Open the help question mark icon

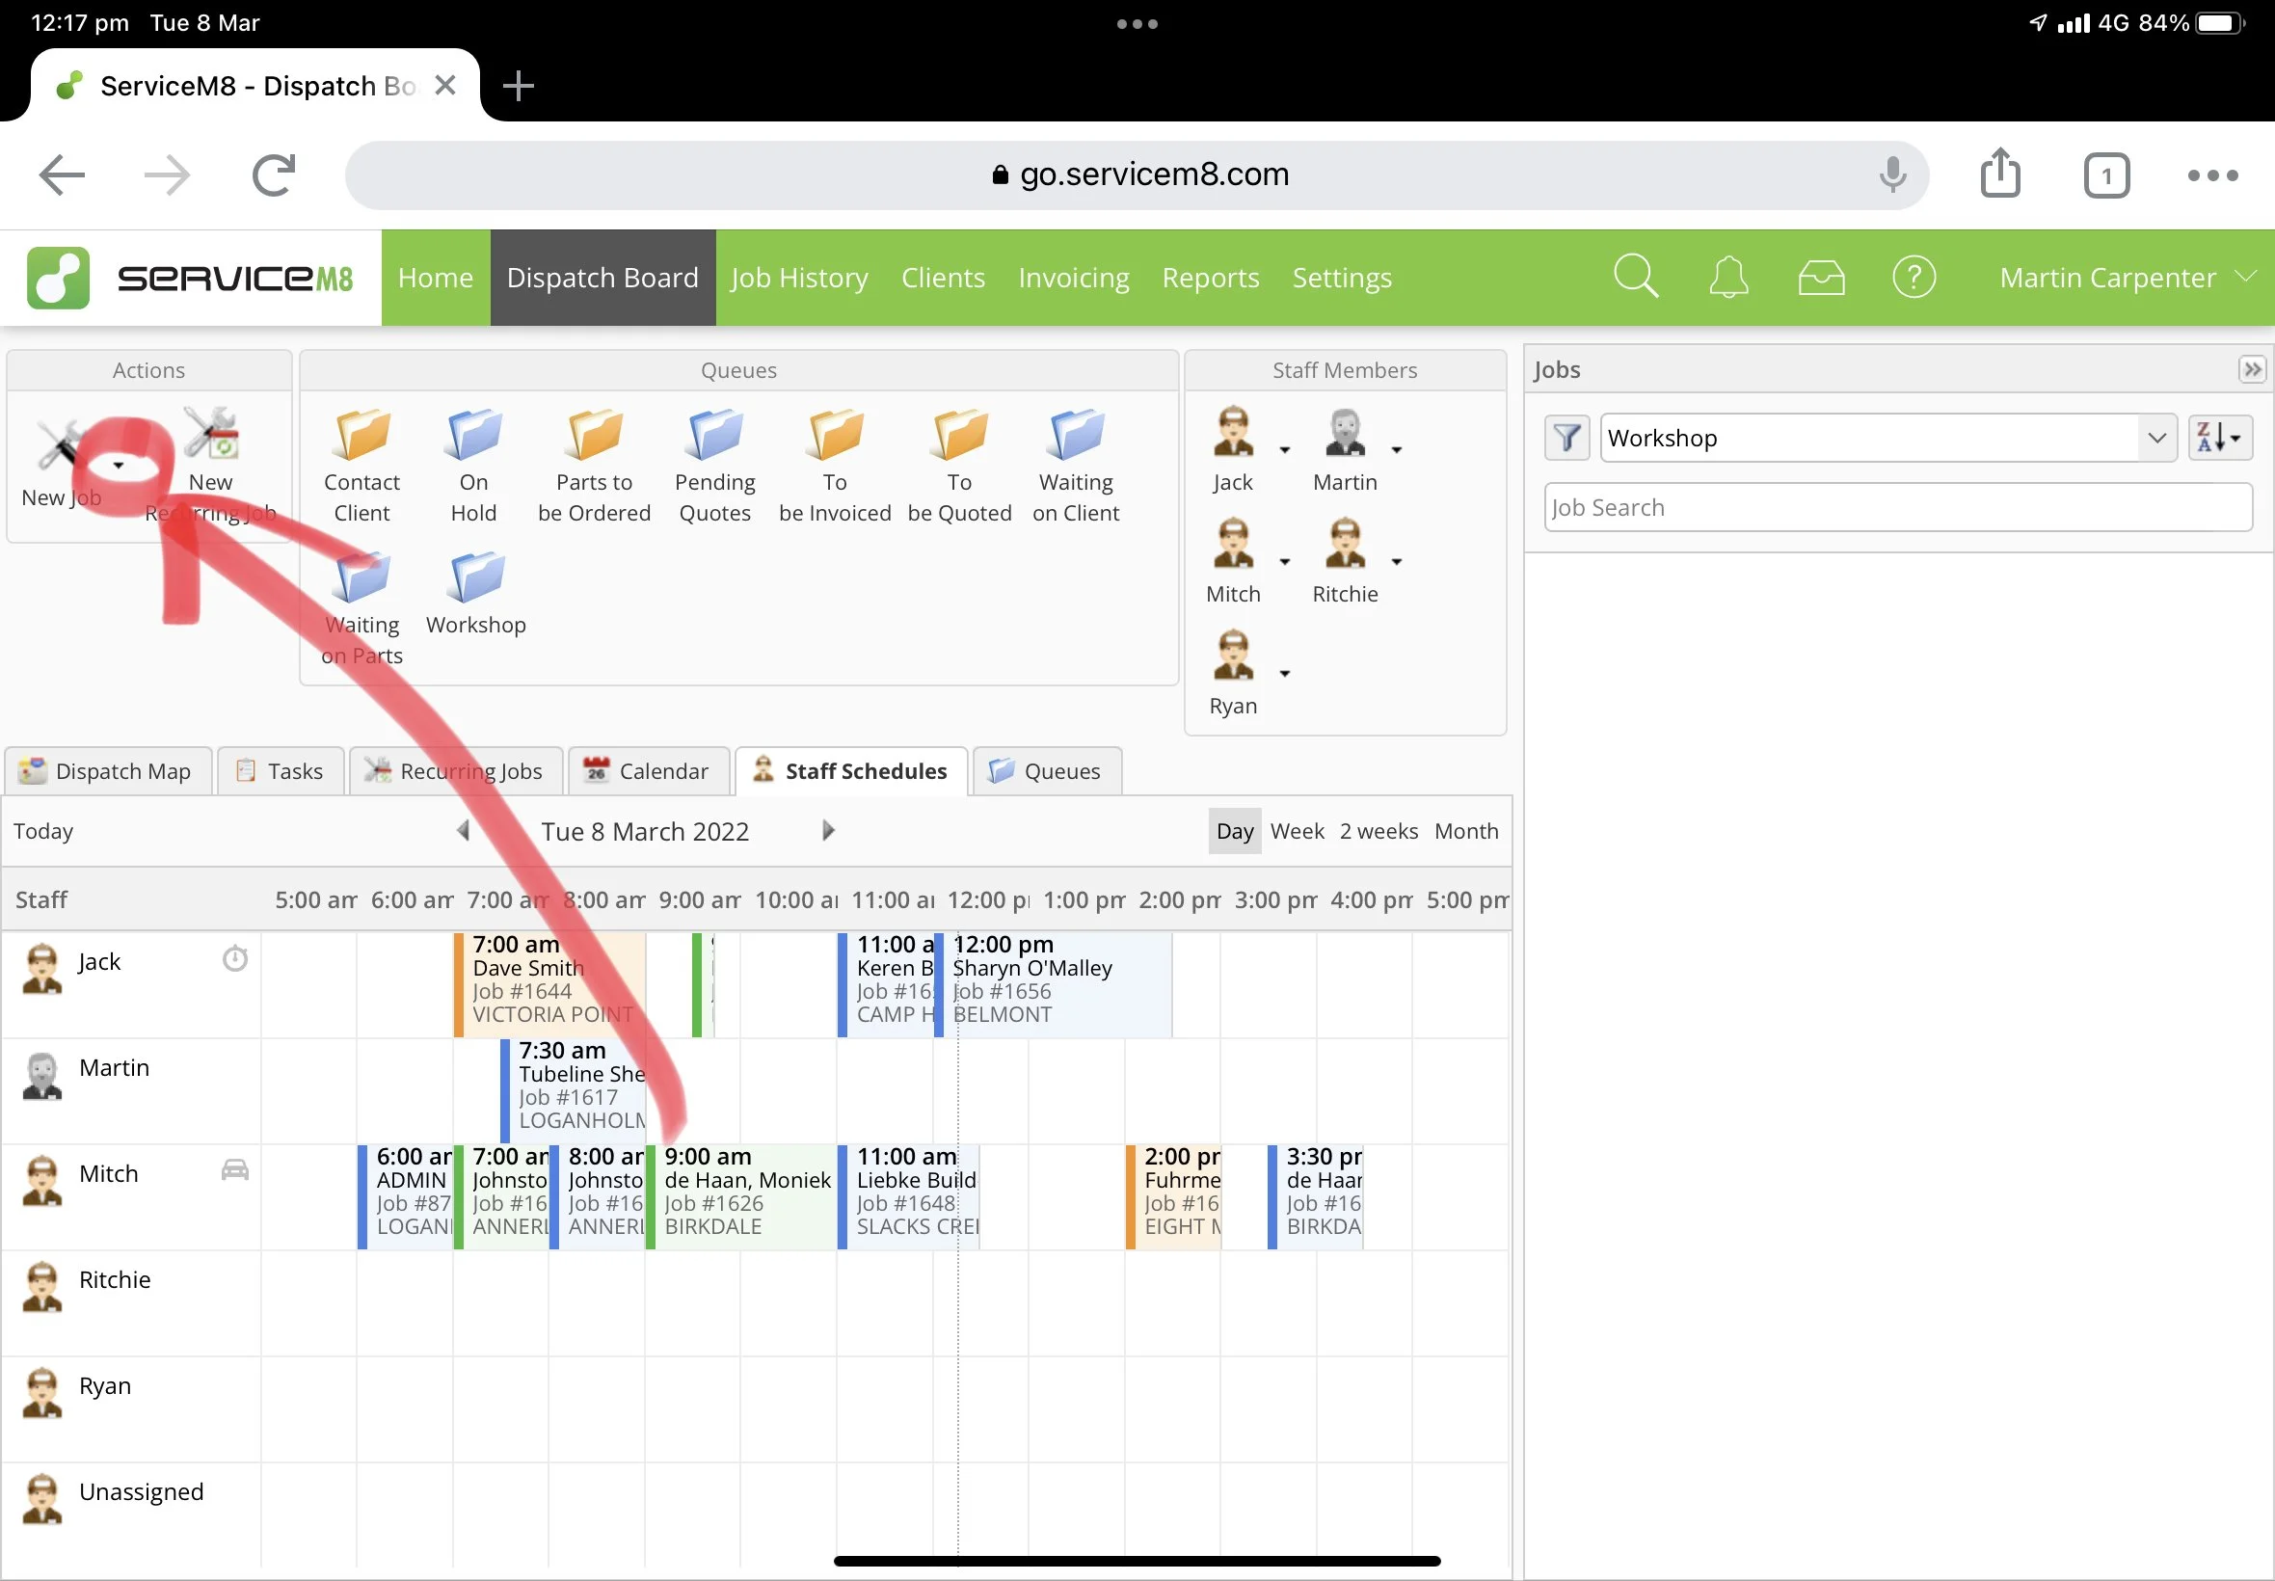click(x=1914, y=278)
